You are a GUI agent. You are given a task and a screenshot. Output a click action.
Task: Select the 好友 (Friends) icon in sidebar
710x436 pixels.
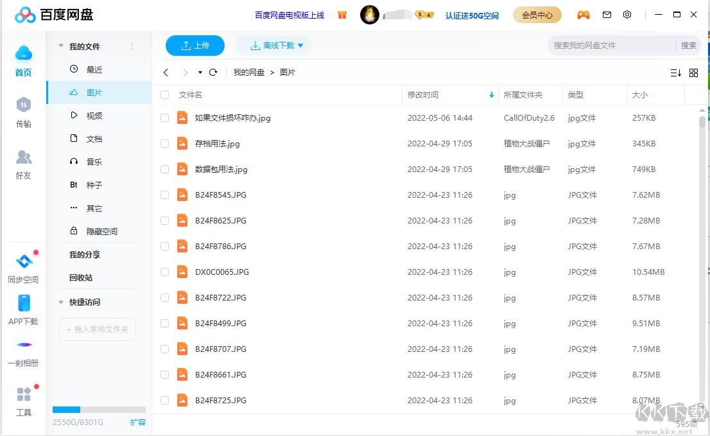23,165
